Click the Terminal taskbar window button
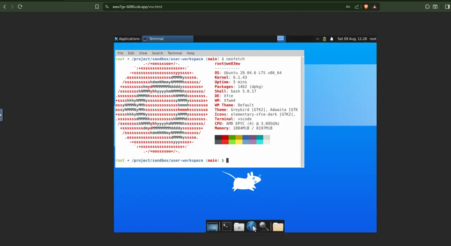 point(167,39)
